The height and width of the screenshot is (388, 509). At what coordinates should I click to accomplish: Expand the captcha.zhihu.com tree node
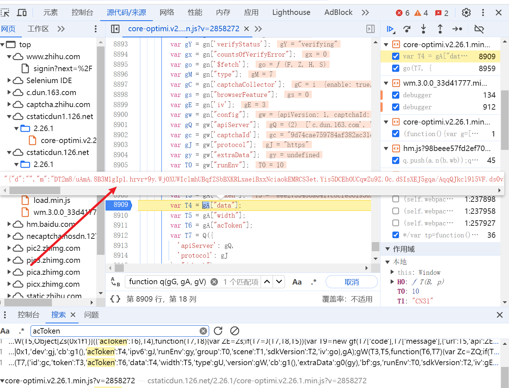[9, 104]
